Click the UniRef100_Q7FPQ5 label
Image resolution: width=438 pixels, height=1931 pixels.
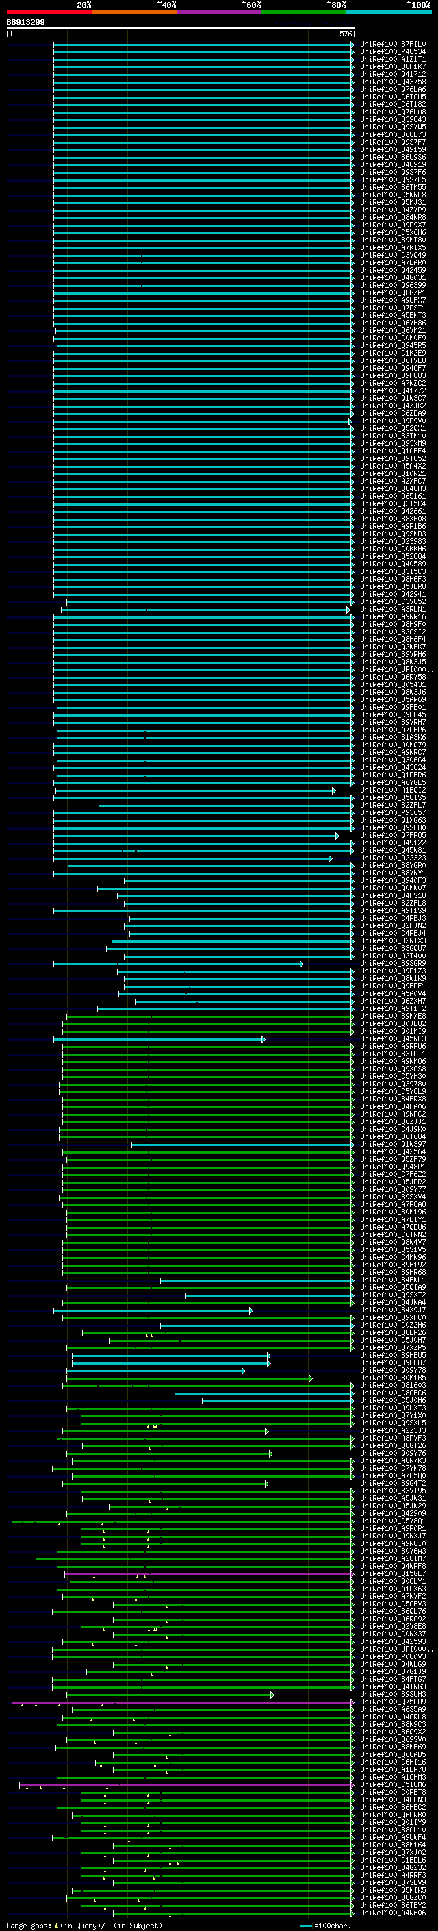pyautogui.click(x=392, y=835)
